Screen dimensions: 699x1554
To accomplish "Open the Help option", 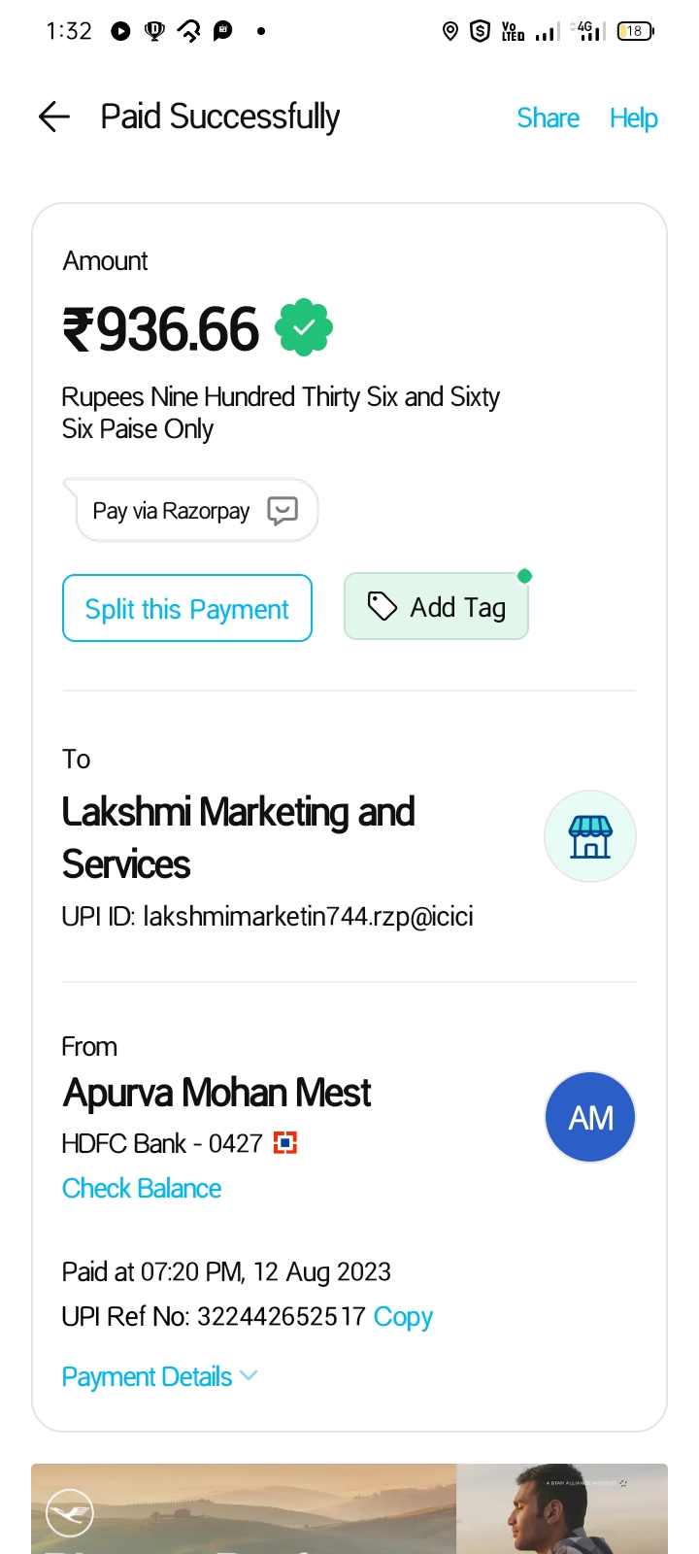I will pyautogui.click(x=633, y=118).
